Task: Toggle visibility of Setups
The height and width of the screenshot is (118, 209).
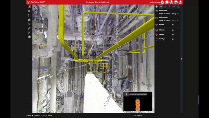Action: pyautogui.click(x=173, y=35)
